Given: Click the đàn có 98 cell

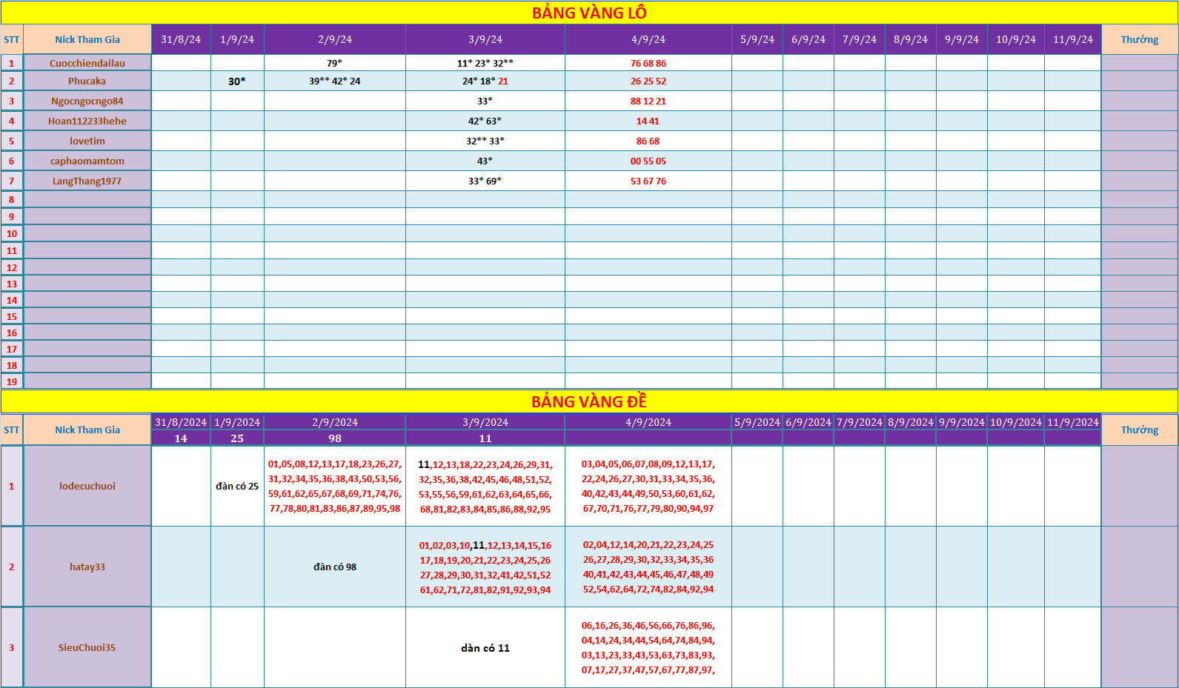Looking at the screenshot, I should (335, 567).
